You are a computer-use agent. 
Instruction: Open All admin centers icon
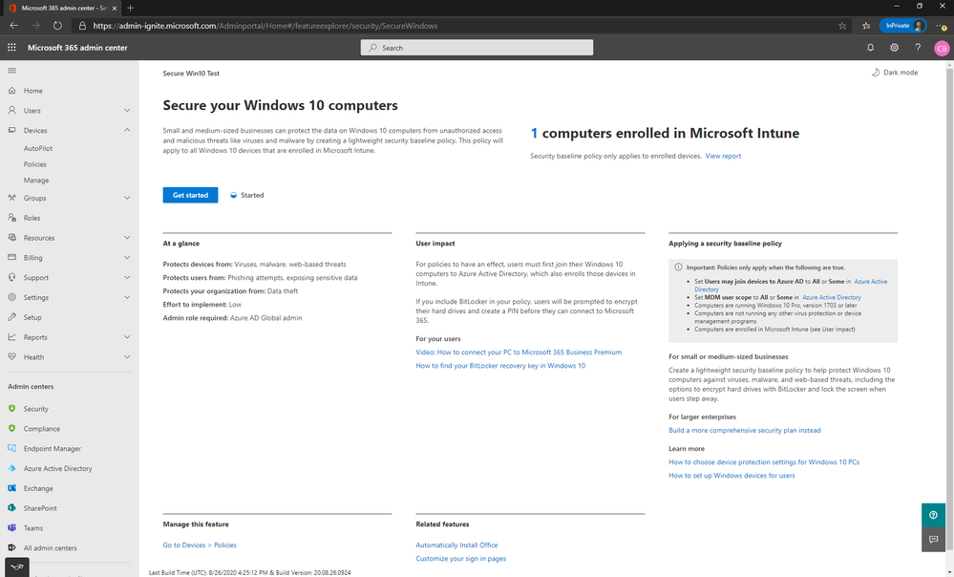click(x=11, y=547)
